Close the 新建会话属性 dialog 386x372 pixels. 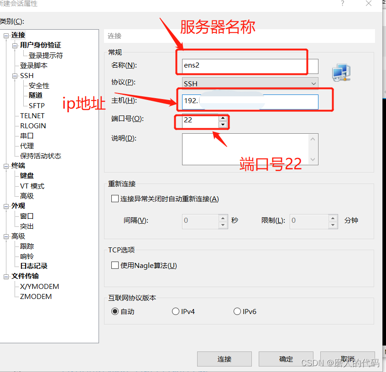[369, 3]
